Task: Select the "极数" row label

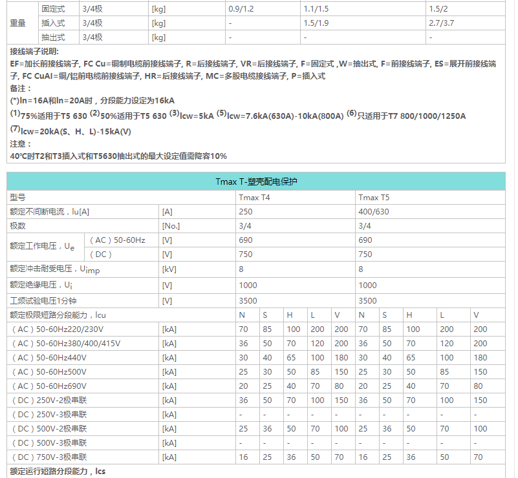Action: click(x=17, y=226)
